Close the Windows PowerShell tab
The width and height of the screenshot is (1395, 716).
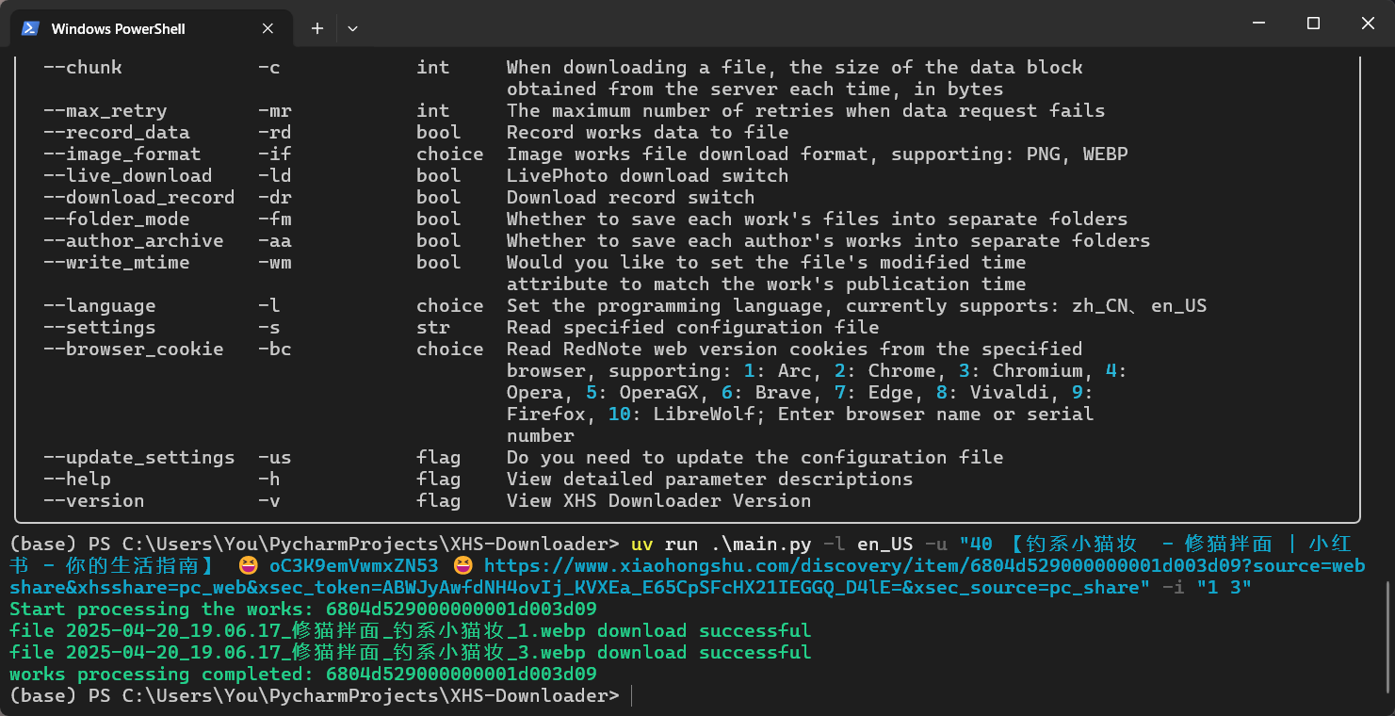(268, 28)
